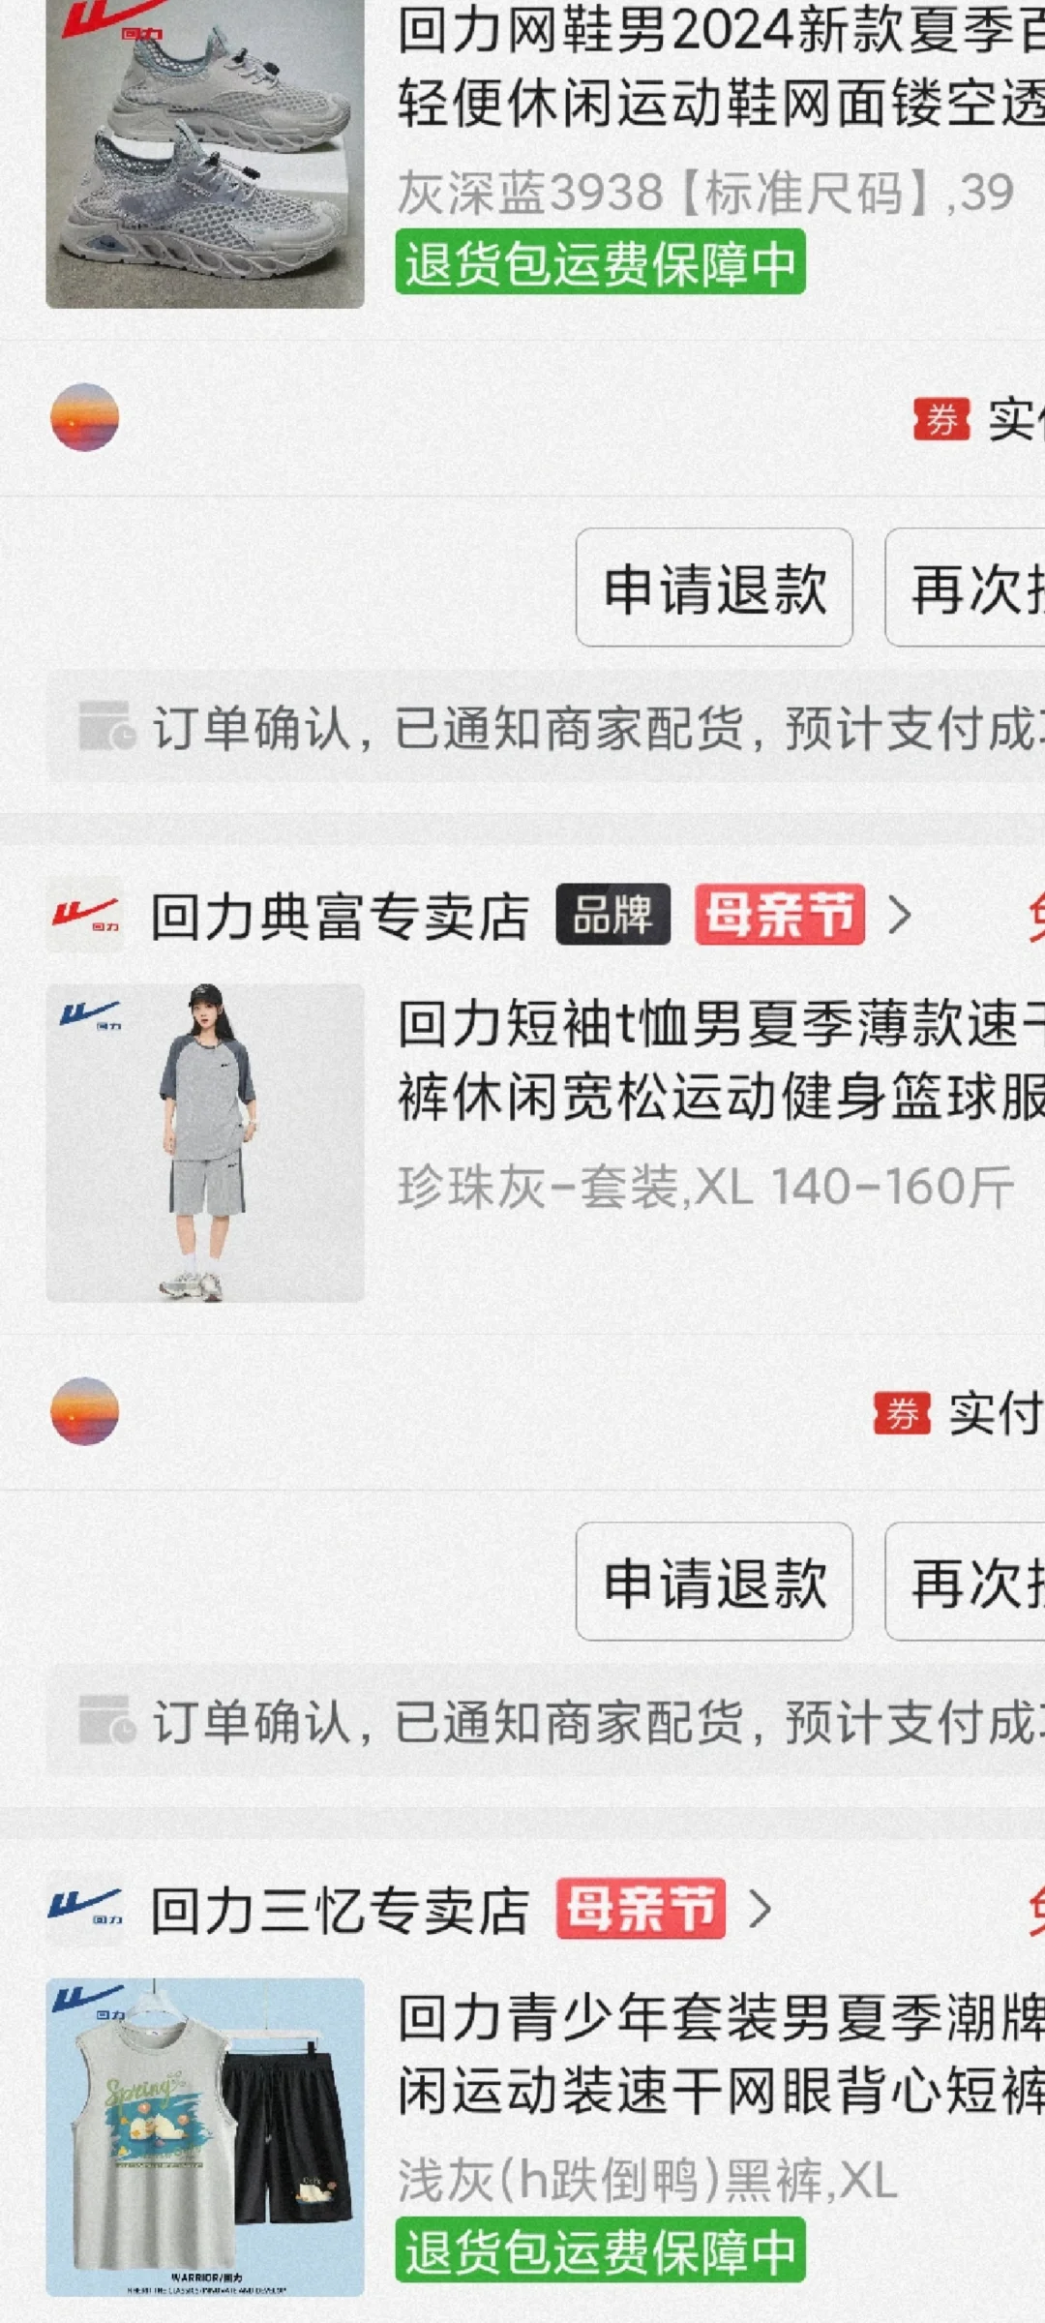
Task: Open the duck-print vest and shorts thumbnail
Action: (205, 2137)
